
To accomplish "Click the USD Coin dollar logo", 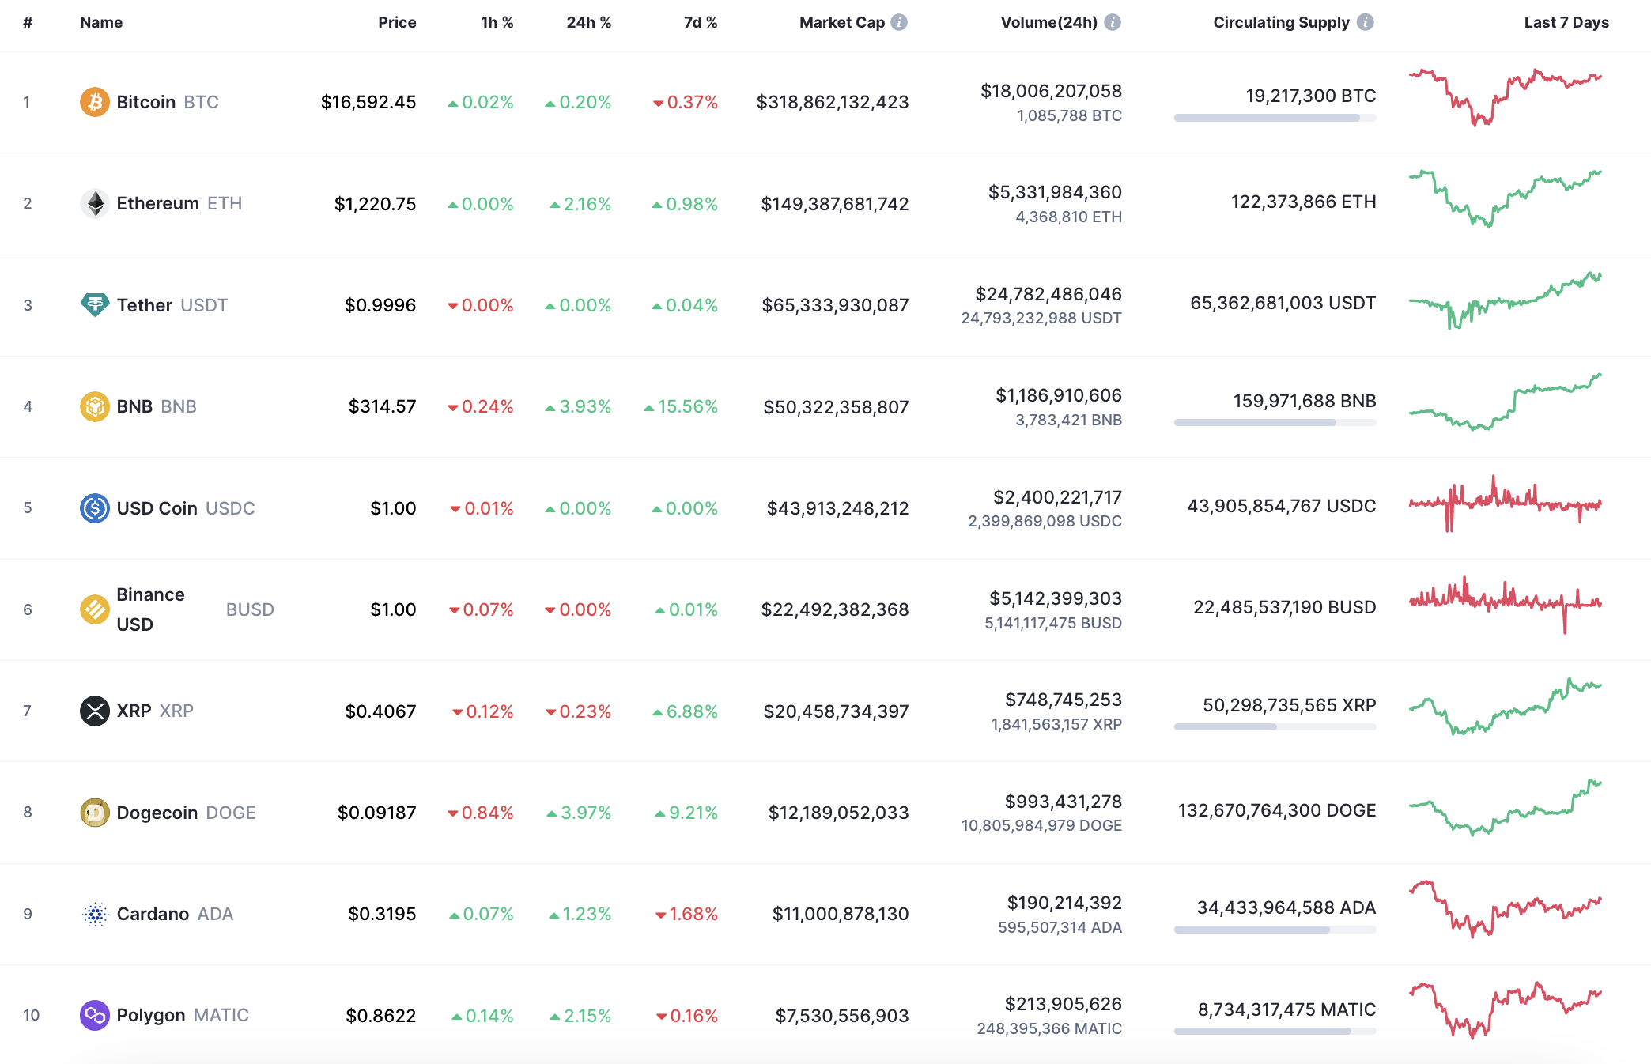I will click(x=94, y=508).
